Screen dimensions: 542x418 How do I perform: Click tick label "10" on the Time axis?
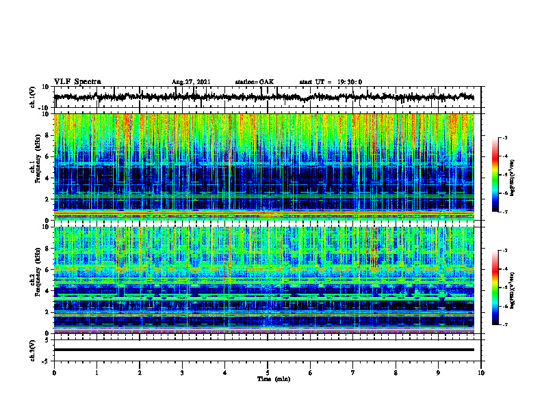tap(481, 373)
